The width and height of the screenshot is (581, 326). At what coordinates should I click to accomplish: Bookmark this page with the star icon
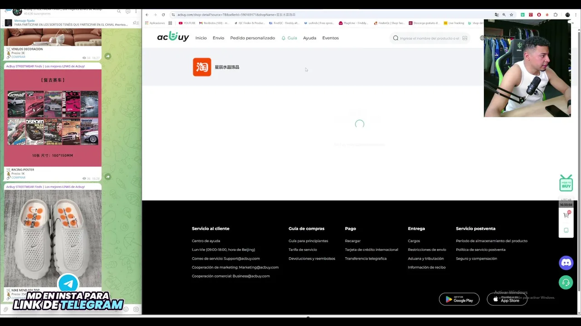point(511,14)
